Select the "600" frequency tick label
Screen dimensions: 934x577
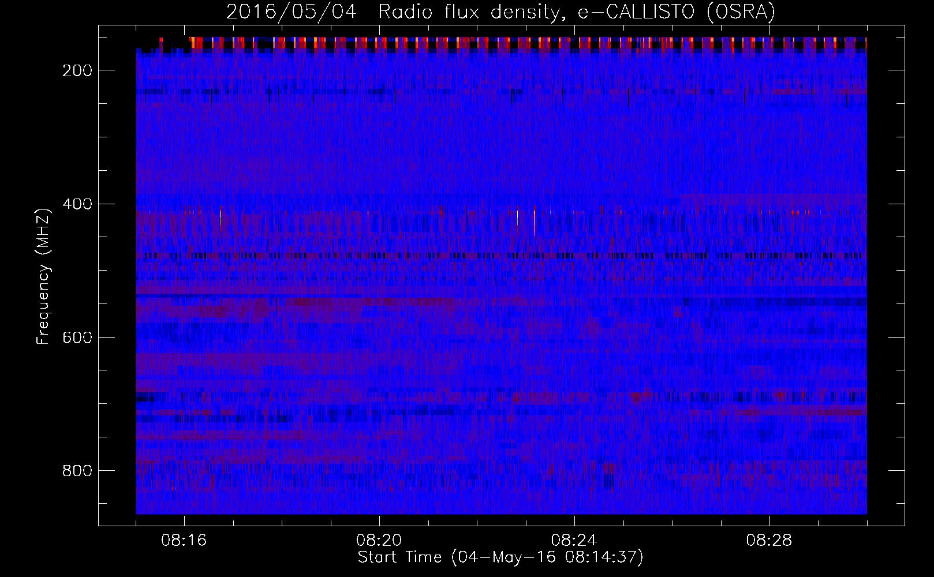[77, 338]
